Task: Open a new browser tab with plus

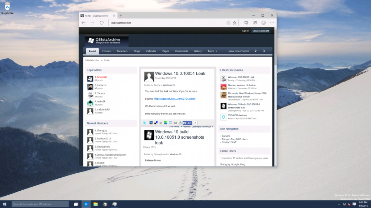Action: (121, 16)
